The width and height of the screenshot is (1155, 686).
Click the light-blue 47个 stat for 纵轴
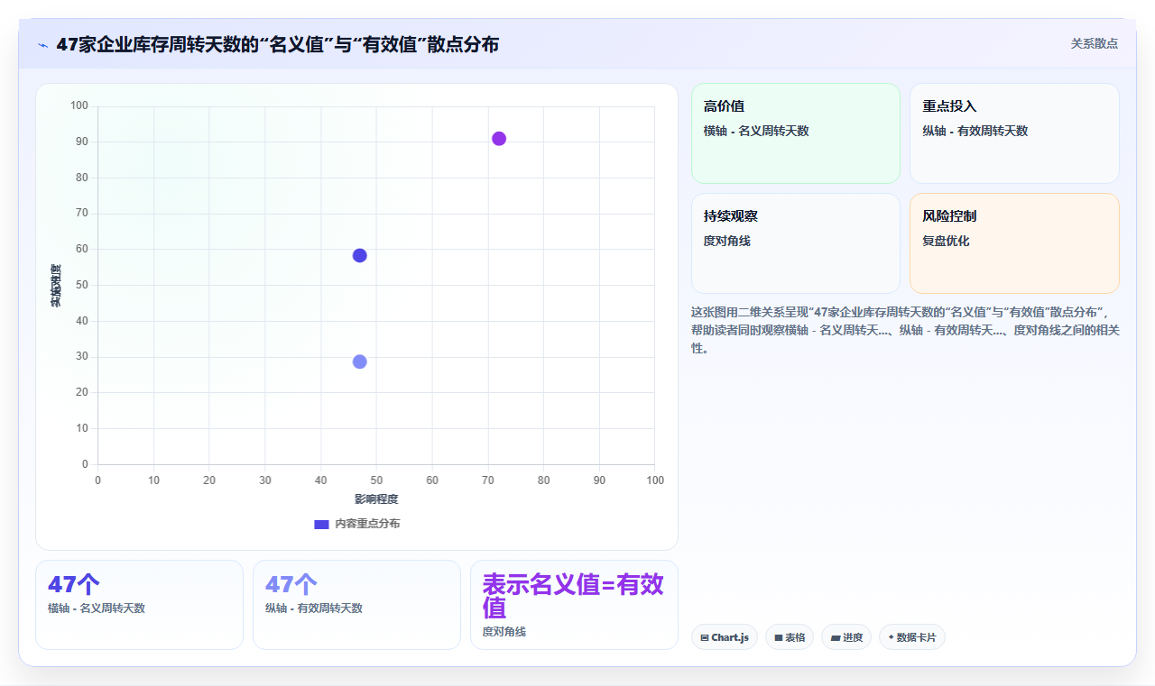click(291, 585)
